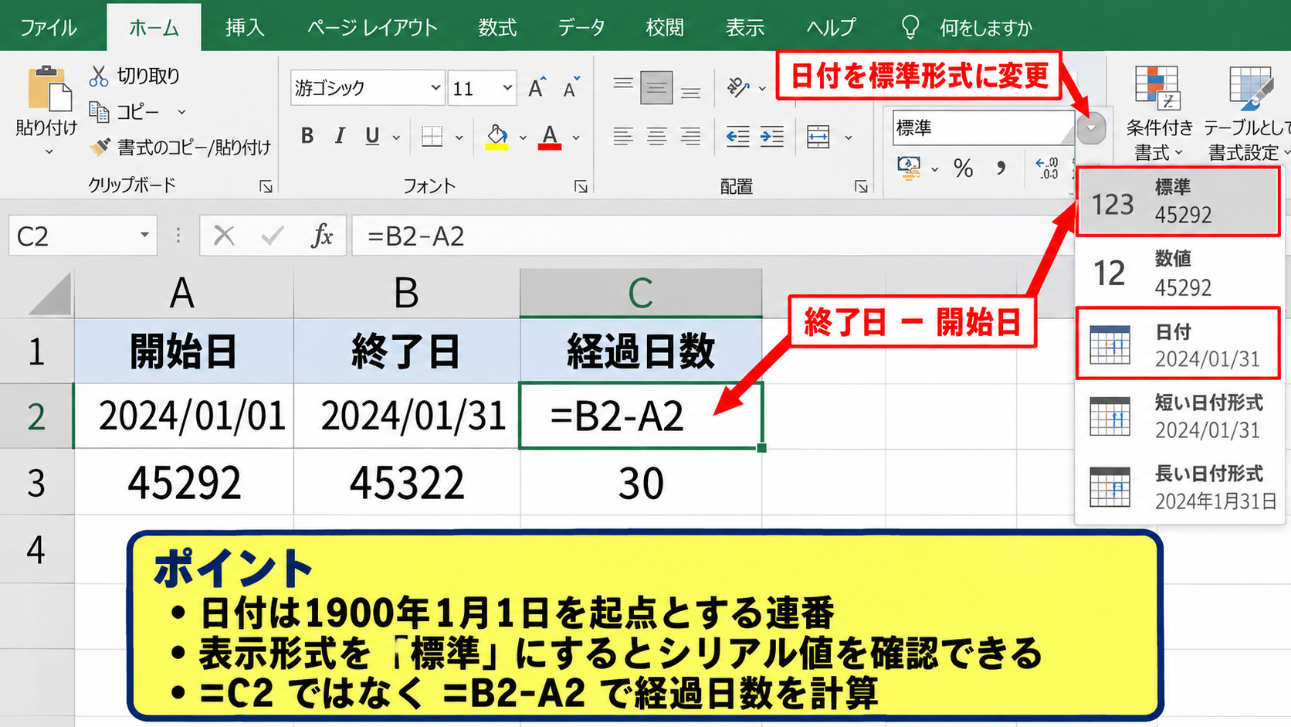Open Format as Table (テーブルとして書式設定)
This screenshot has width=1291, height=727.
point(1248,114)
